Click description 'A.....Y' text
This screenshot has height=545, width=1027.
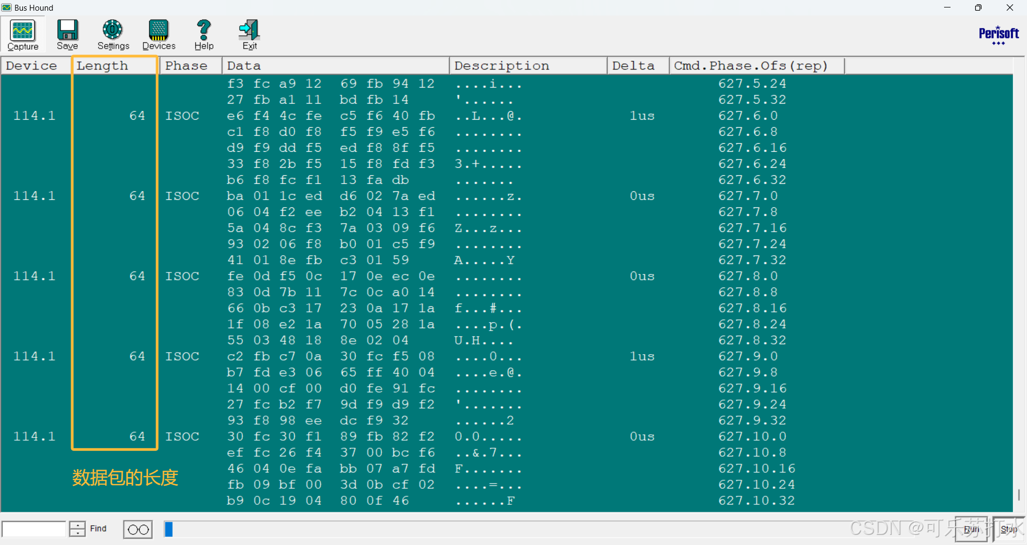coord(484,260)
